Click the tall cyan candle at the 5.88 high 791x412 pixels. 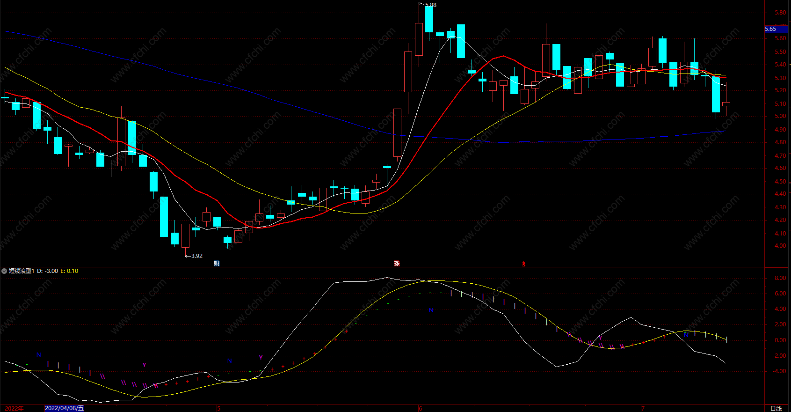pyautogui.click(x=429, y=19)
